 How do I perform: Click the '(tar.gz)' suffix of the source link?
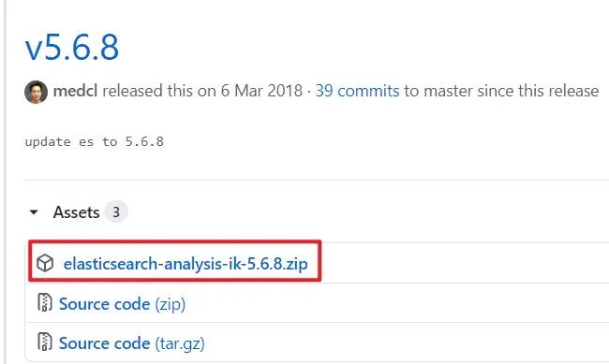[180, 343]
